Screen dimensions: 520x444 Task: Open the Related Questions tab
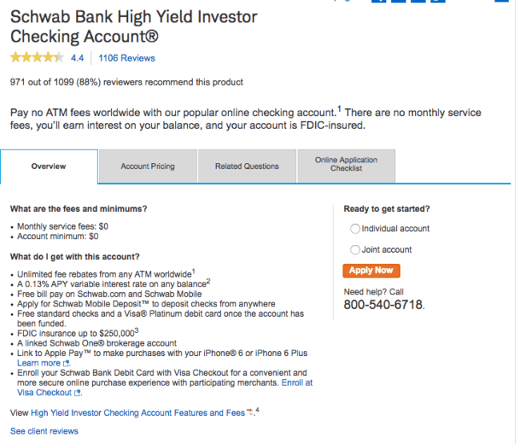coord(247,166)
